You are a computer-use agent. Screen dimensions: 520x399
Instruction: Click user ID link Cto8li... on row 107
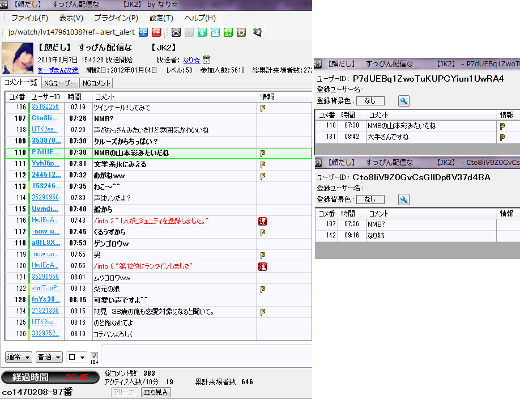(x=44, y=118)
